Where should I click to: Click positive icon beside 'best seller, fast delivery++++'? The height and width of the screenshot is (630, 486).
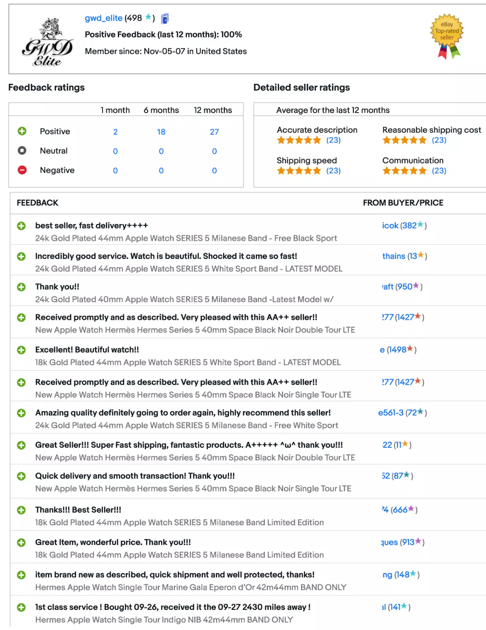pos(21,226)
